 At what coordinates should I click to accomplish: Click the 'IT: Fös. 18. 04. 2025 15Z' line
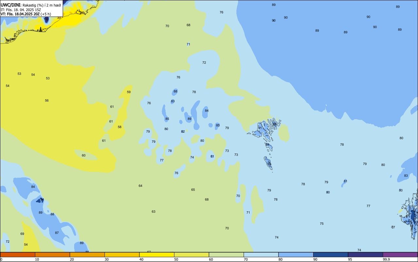[21, 10]
